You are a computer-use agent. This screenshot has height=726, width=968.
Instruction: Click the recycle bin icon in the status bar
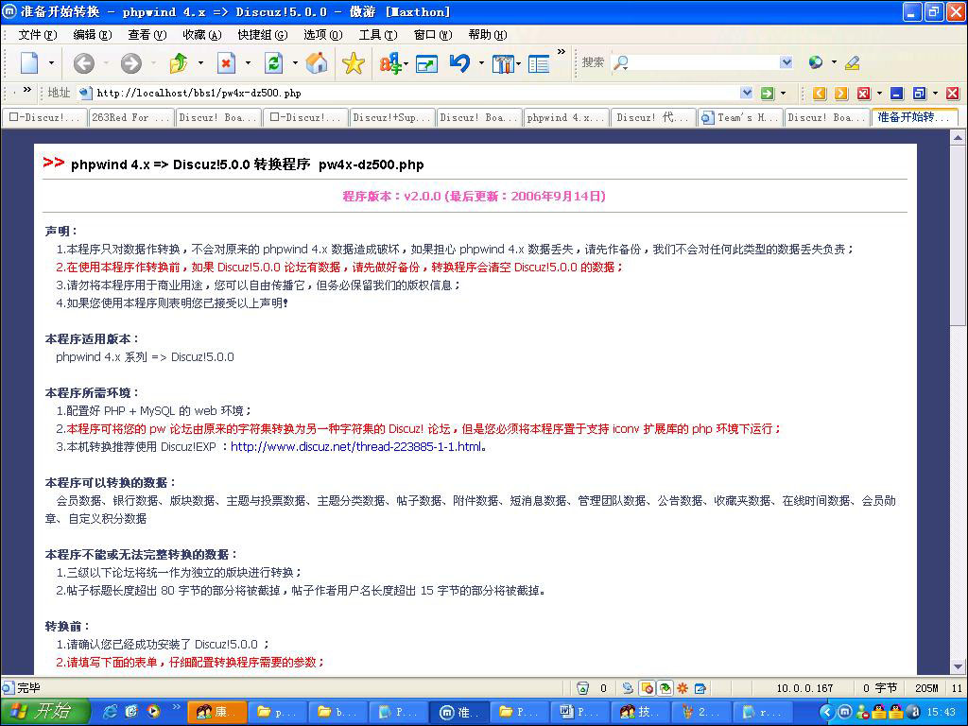click(582, 688)
